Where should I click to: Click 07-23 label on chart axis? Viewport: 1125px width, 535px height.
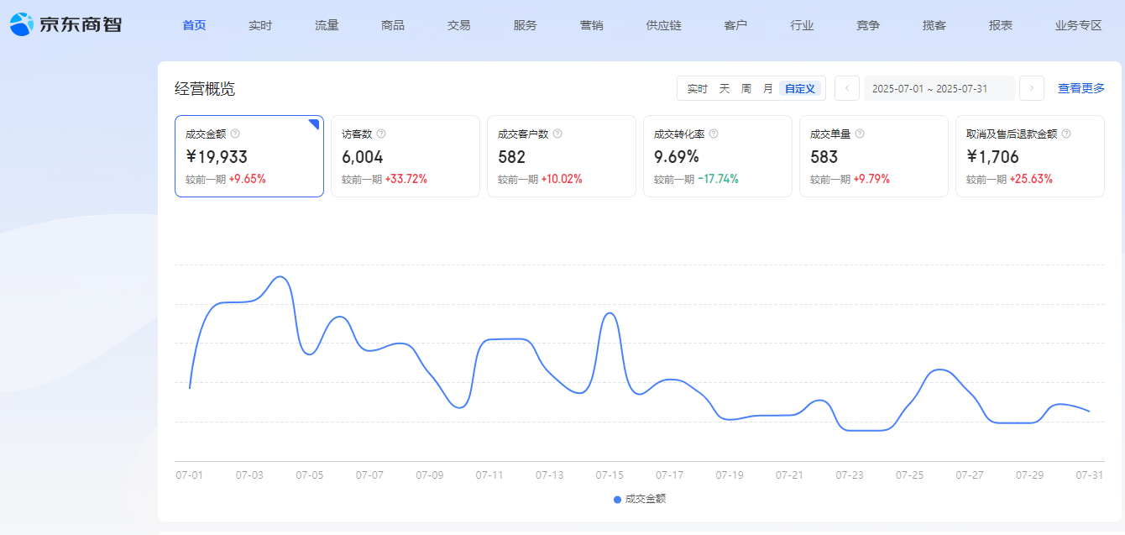click(x=850, y=475)
